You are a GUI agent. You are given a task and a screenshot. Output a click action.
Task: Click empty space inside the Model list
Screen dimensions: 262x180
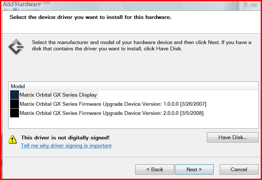pyautogui.click(x=133, y=123)
